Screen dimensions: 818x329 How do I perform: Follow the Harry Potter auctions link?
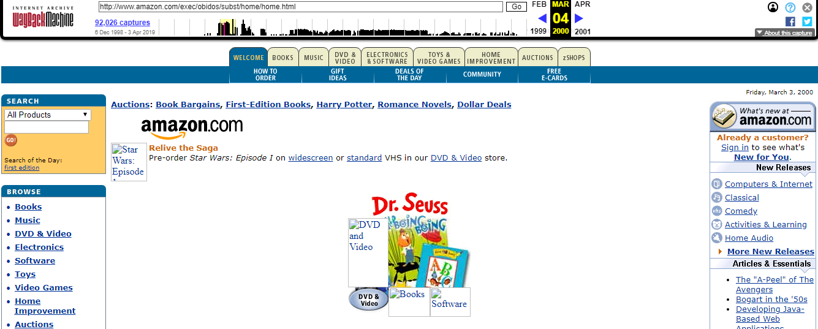click(x=344, y=105)
